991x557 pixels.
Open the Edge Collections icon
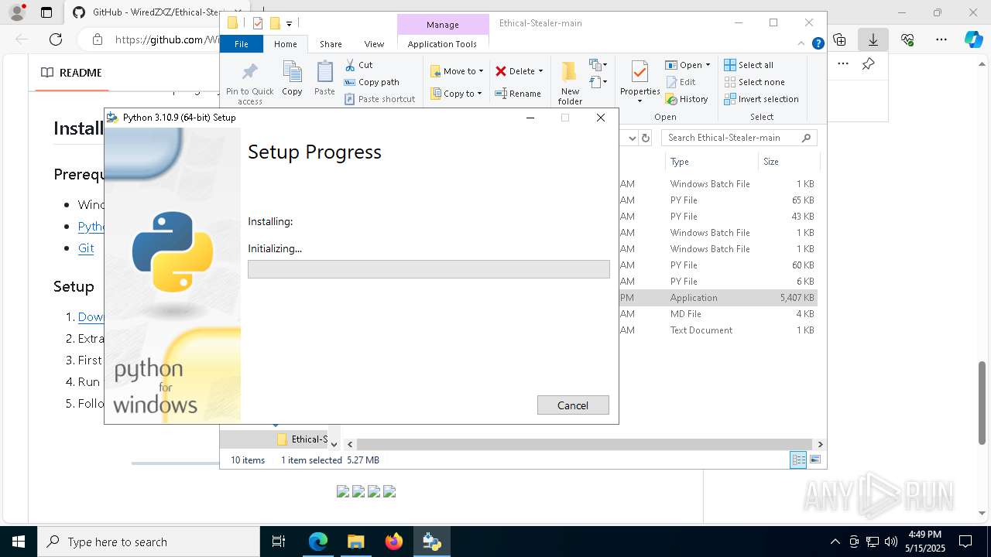[x=840, y=39]
